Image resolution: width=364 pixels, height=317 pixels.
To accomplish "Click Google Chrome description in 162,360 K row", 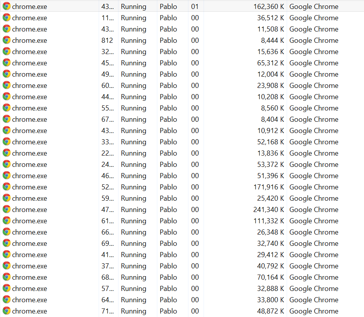I will pyautogui.click(x=314, y=7).
